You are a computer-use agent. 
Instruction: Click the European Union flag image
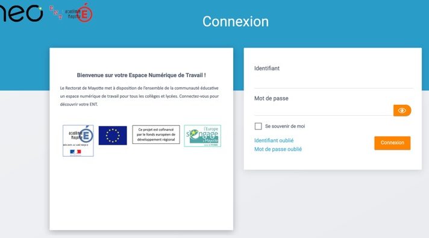tap(113, 136)
